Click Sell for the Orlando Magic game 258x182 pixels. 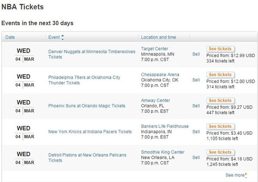[196, 106]
